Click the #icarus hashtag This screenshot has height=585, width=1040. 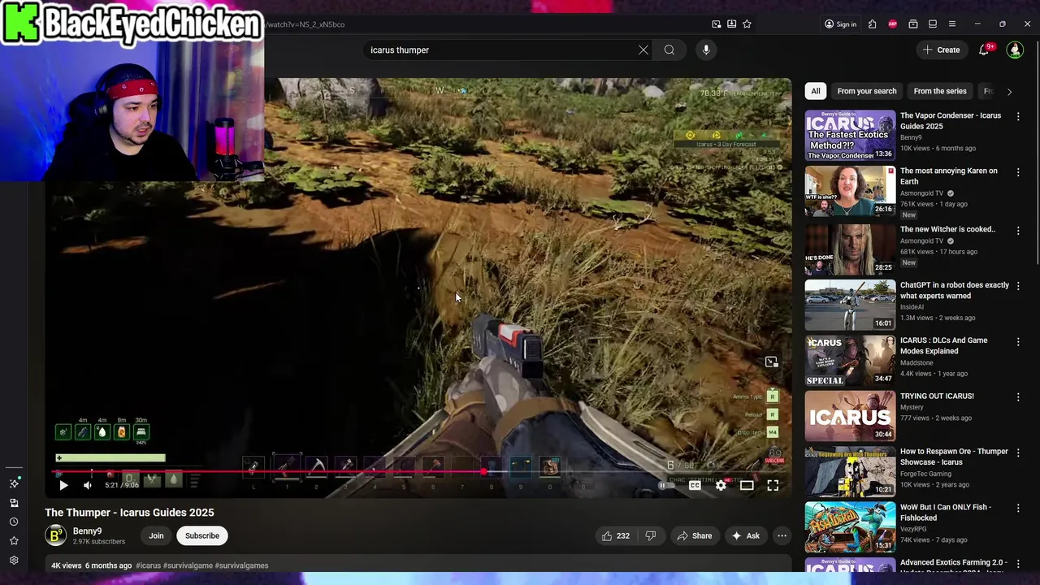tap(148, 565)
